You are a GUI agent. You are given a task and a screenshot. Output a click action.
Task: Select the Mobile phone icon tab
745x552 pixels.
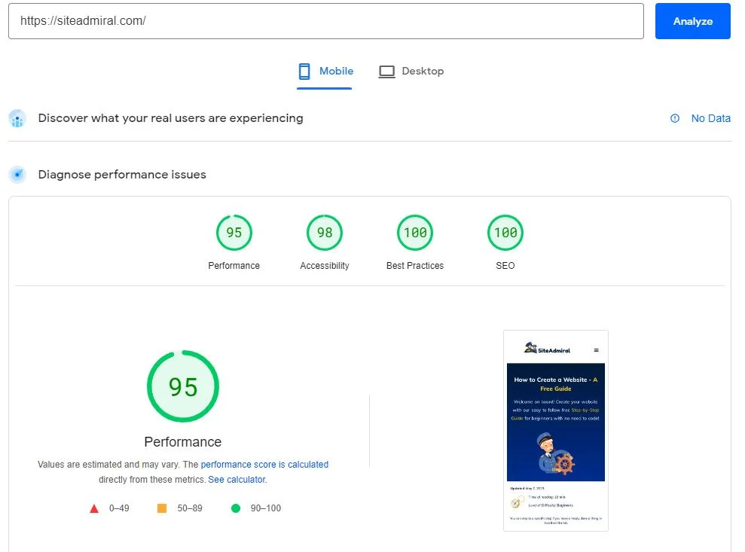pos(304,70)
